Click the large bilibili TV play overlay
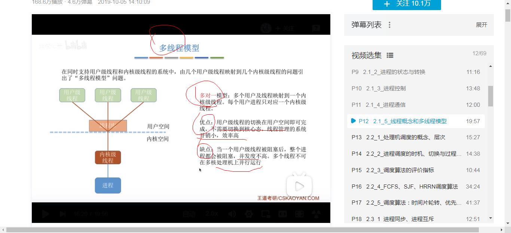 point(299,186)
